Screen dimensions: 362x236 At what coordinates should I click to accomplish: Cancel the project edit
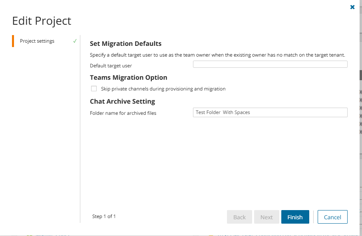coord(332,217)
